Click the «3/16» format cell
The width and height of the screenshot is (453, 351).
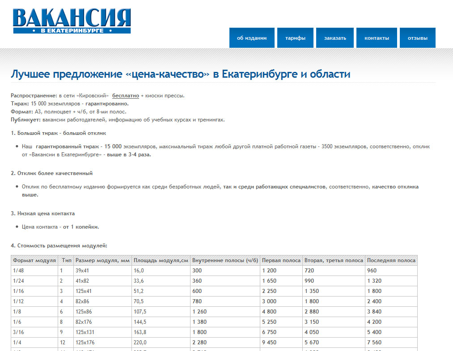point(34,332)
